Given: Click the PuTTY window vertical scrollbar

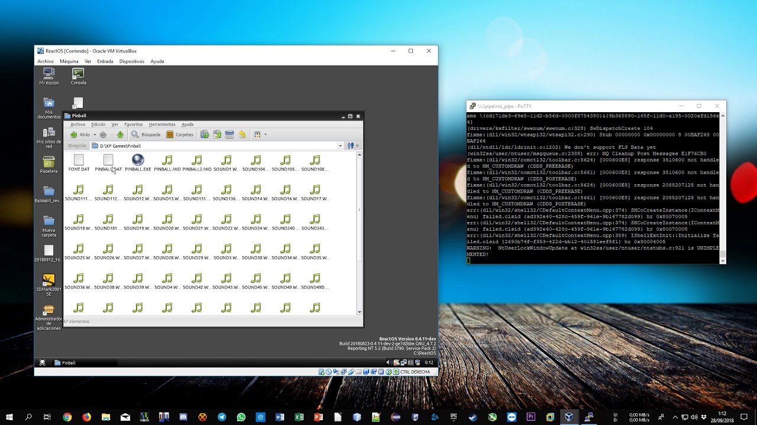Looking at the screenshot, I should 723,188.
